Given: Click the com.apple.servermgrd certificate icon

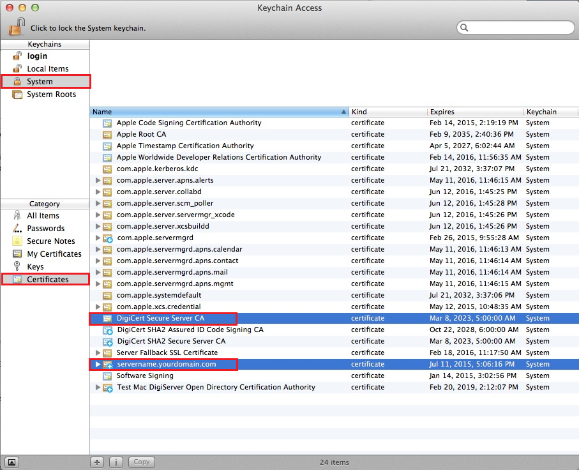Looking at the screenshot, I should (107, 238).
